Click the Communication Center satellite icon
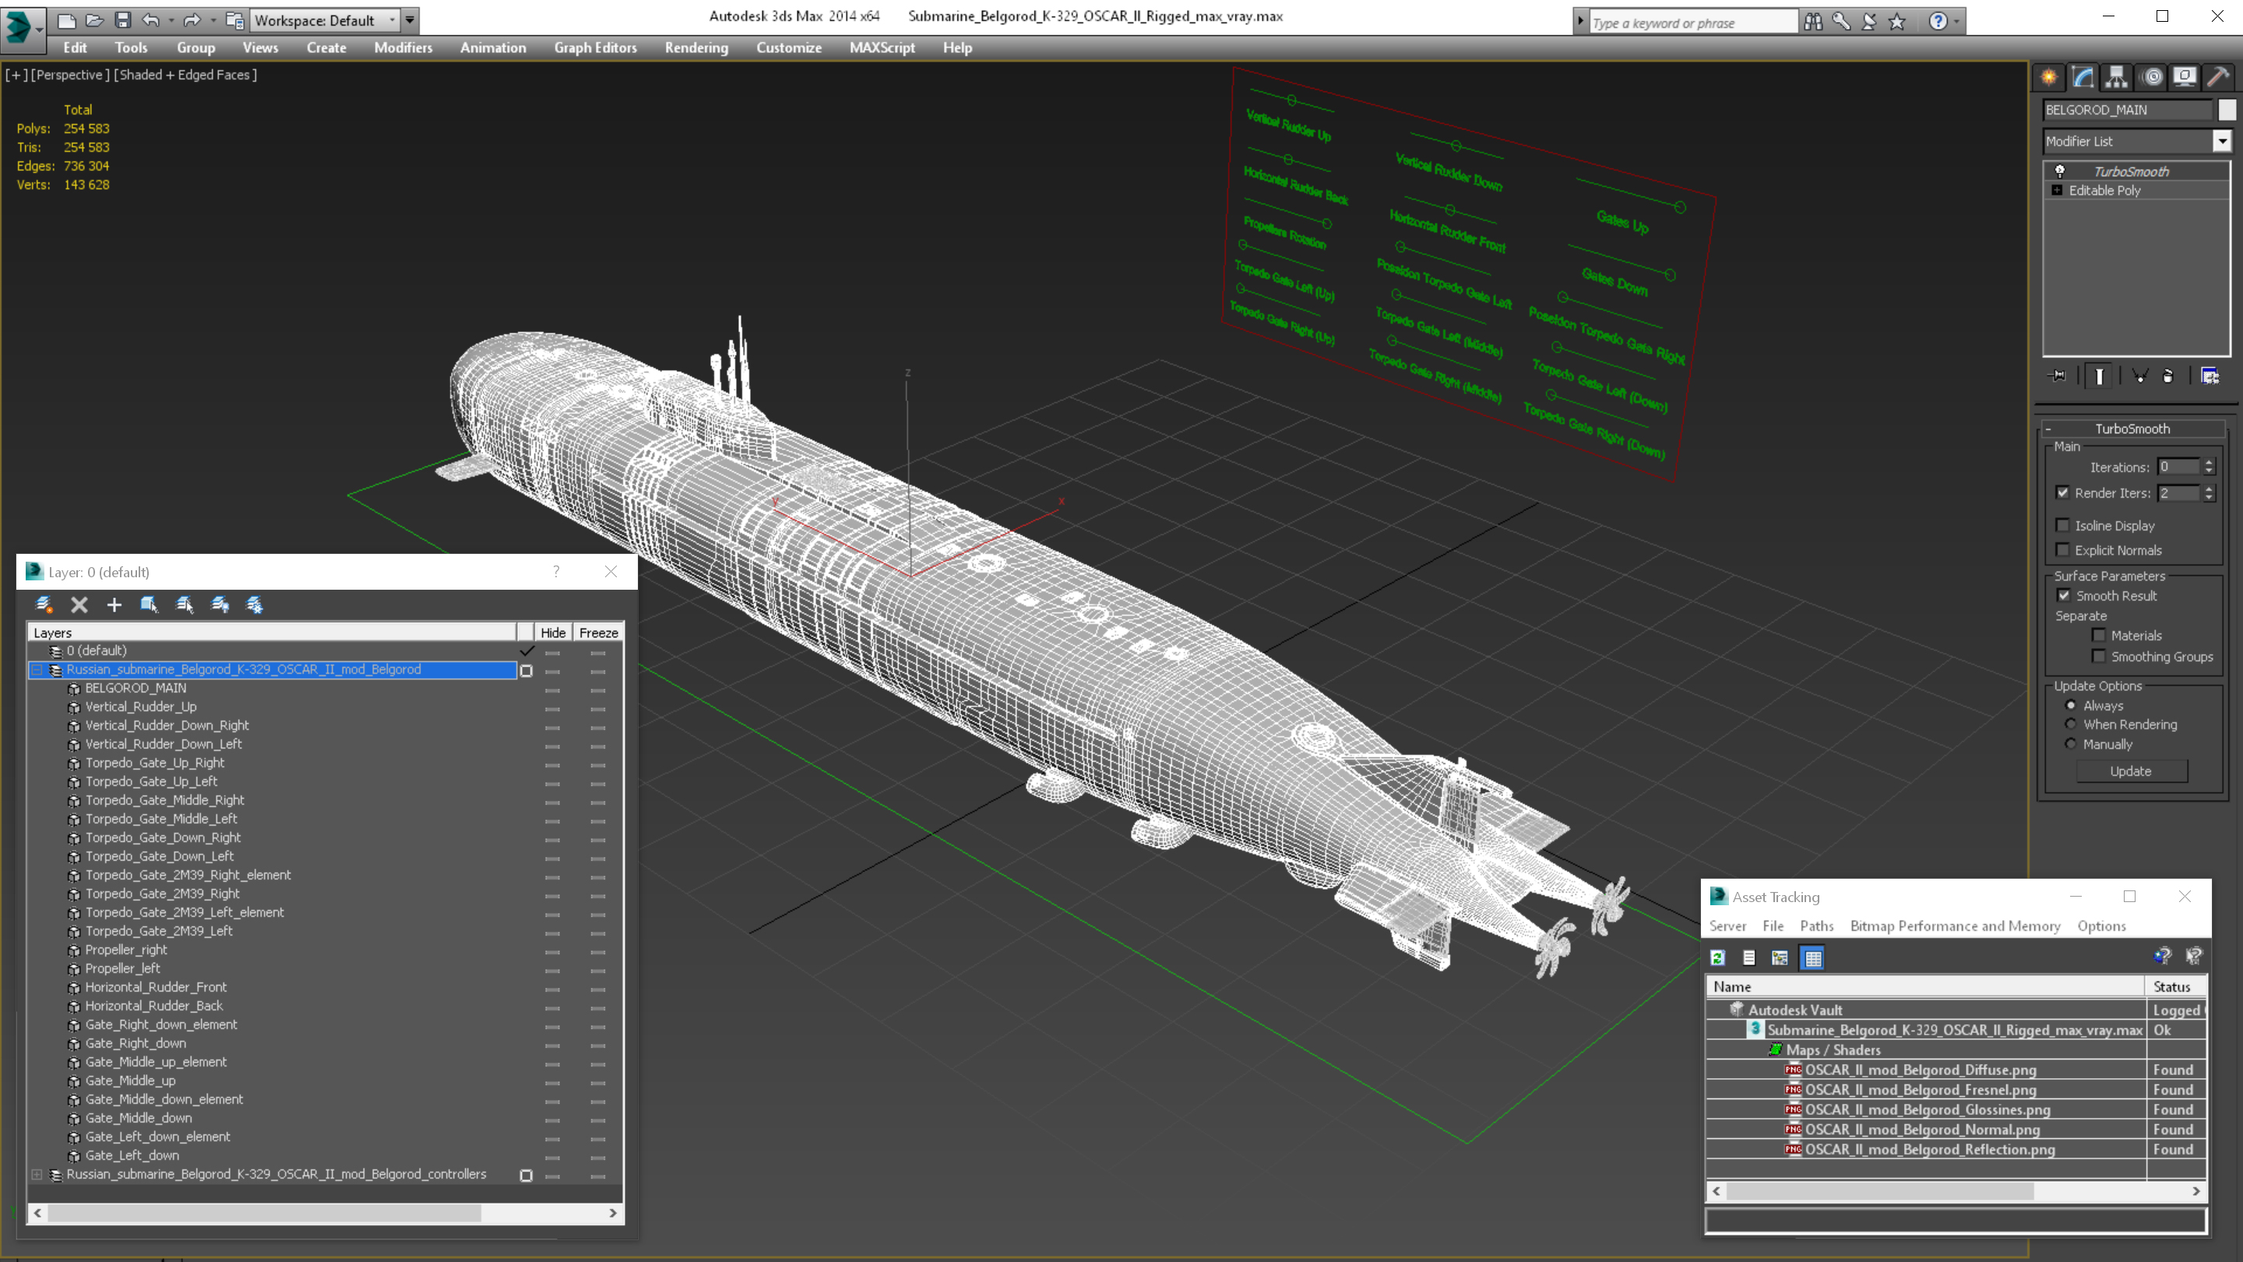 (1869, 21)
